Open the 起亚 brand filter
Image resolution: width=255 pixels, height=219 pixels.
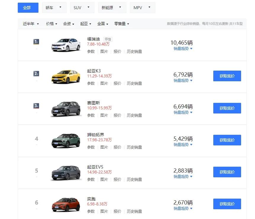click(86, 24)
